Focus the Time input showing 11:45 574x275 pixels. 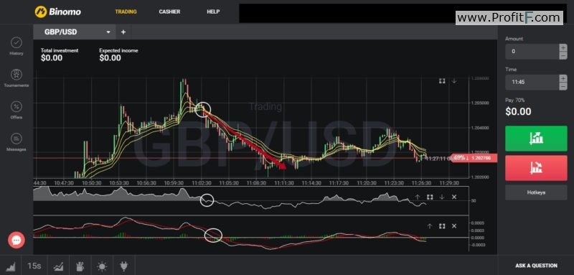point(532,82)
